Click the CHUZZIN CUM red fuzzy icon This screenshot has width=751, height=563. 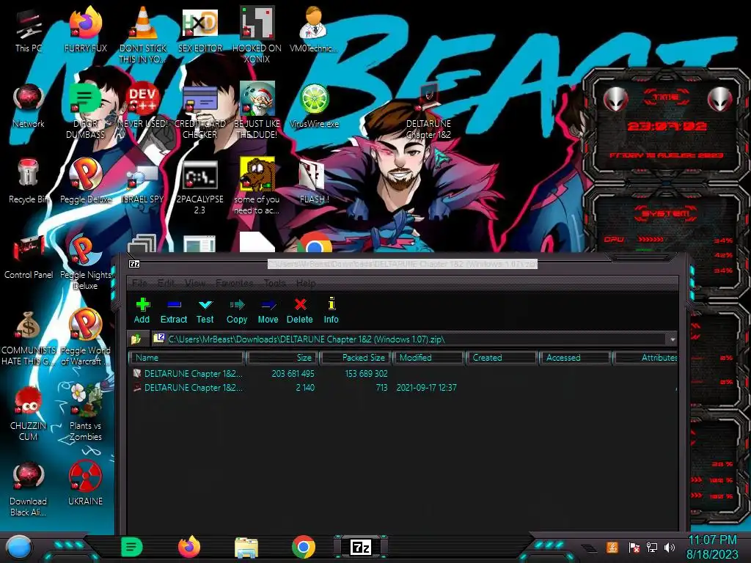click(x=29, y=413)
